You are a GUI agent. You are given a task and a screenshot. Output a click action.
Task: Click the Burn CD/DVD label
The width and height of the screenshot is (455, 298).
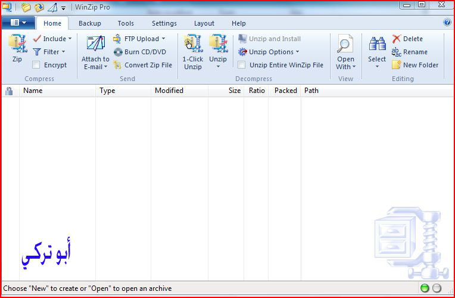tap(145, 52)
